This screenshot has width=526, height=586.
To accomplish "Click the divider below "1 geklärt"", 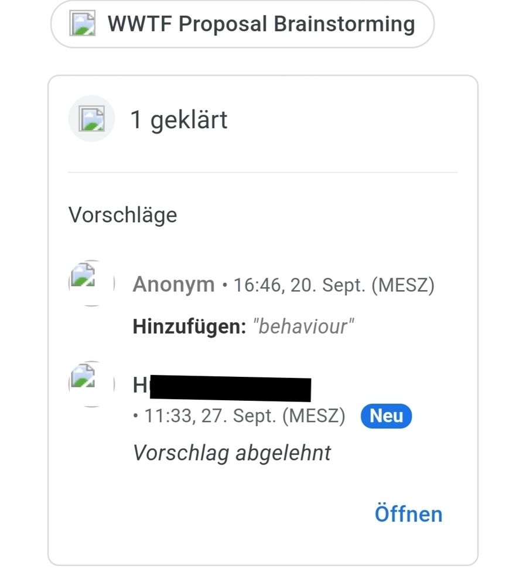I will coord(262,172).
